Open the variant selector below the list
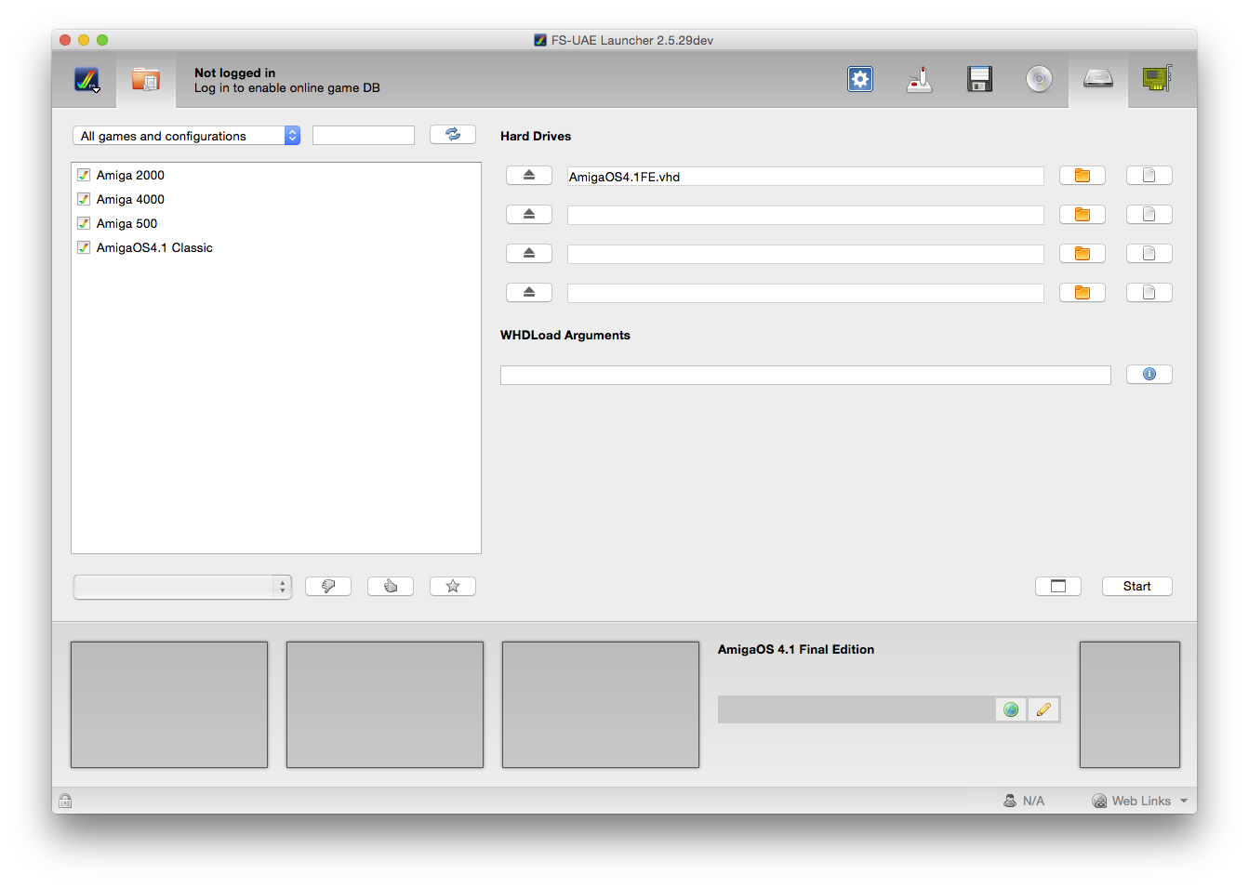The image size is (1249, 888). 182,587
